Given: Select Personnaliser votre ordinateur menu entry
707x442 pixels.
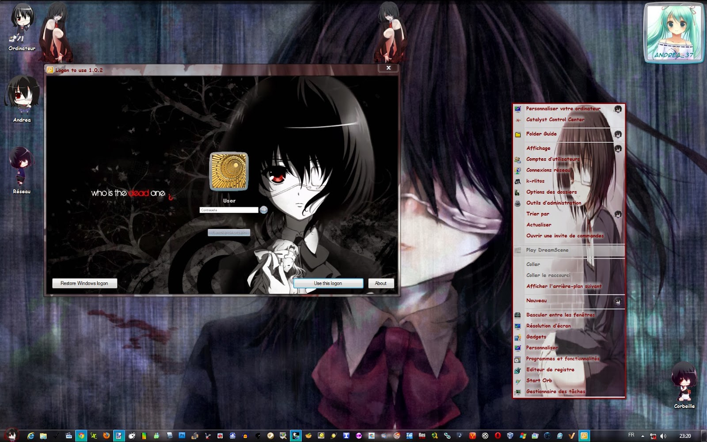Looking at the screenshot, I should click(x=569, y=109).
